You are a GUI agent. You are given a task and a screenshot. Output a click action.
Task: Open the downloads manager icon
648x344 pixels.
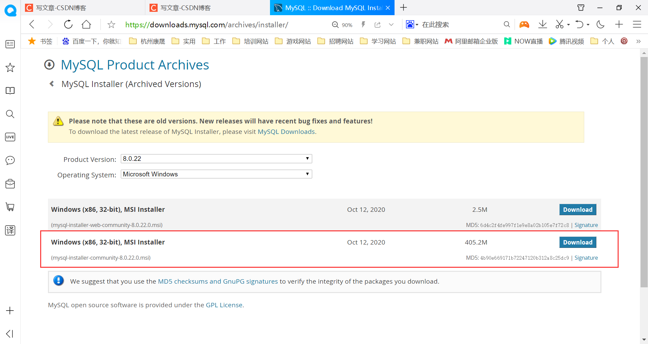pos(542,24)
